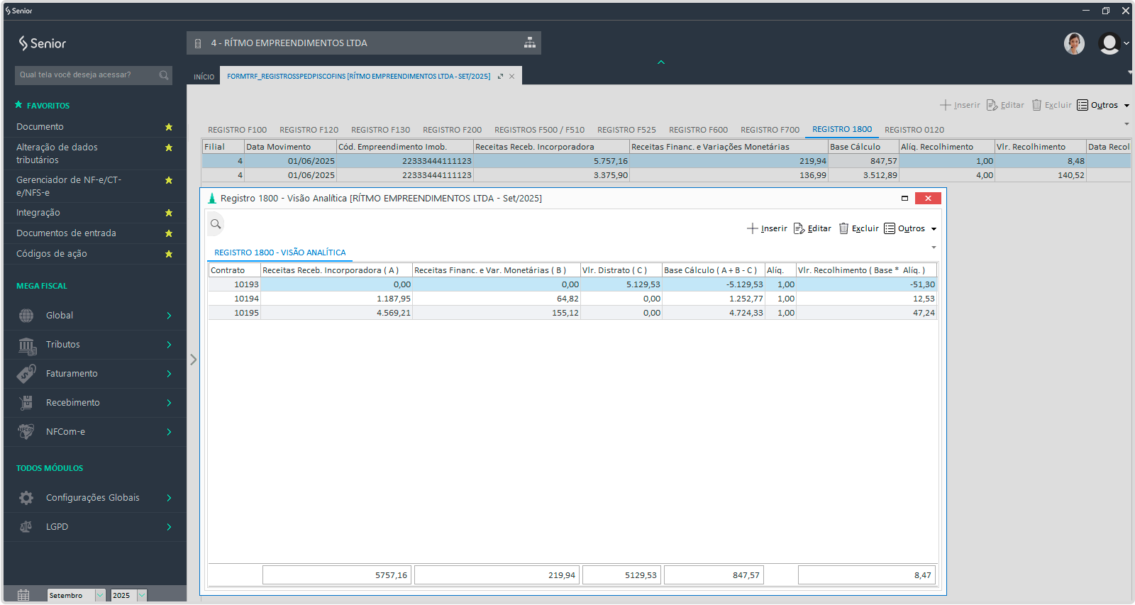
Task: Unfavorite Documento using its star
Action: click(169, 127)
